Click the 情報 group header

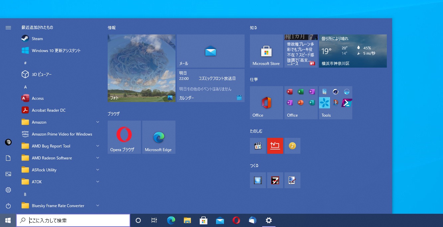pyautogui.click(x=112, y=28)
